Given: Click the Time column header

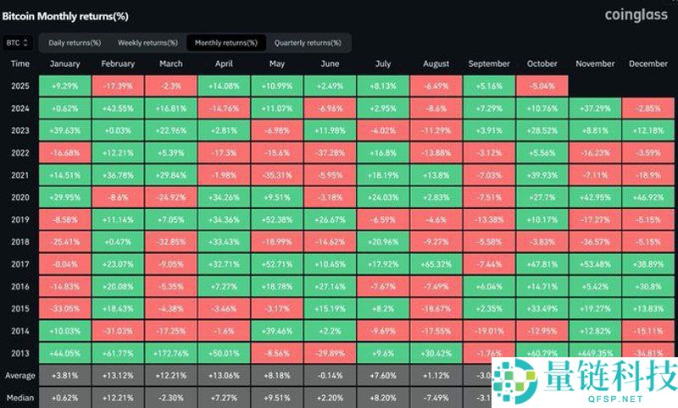Looking at the screenshot, I should [x=19, y=63].
